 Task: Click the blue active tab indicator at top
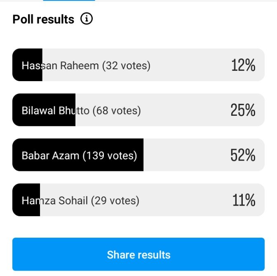69,0
